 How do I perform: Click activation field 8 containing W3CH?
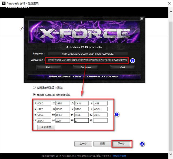click(x=100, y=109)
